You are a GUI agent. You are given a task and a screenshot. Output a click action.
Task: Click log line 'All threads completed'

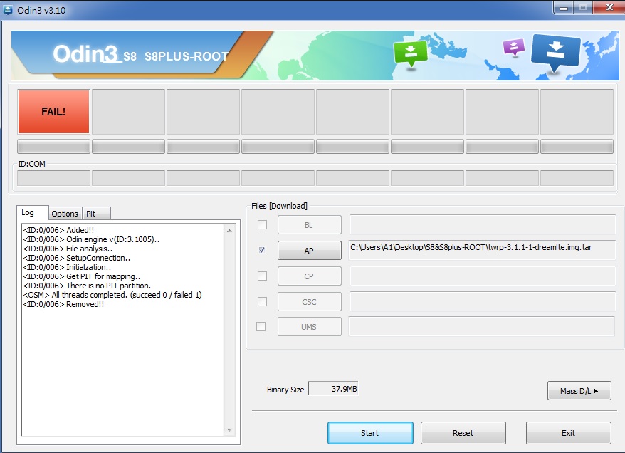pos(112,295)
